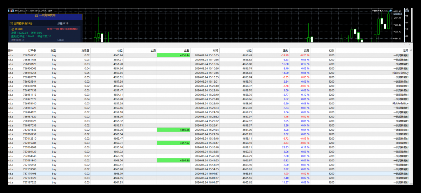Click the 平仓次数 16 readout
The height and width of the screenshot is (193, 421).
tap(44, 36)
